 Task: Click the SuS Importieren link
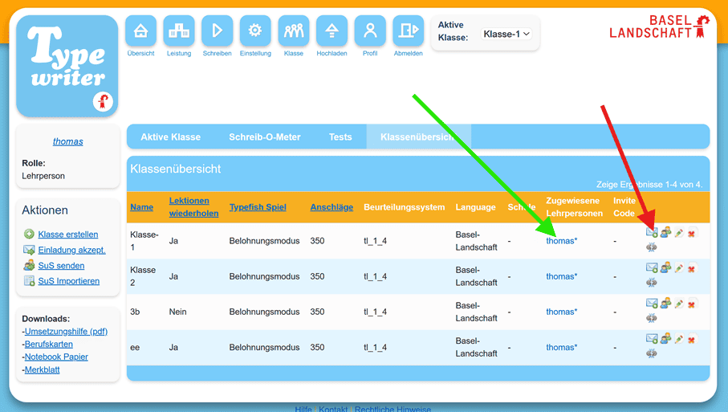(69, 281)
